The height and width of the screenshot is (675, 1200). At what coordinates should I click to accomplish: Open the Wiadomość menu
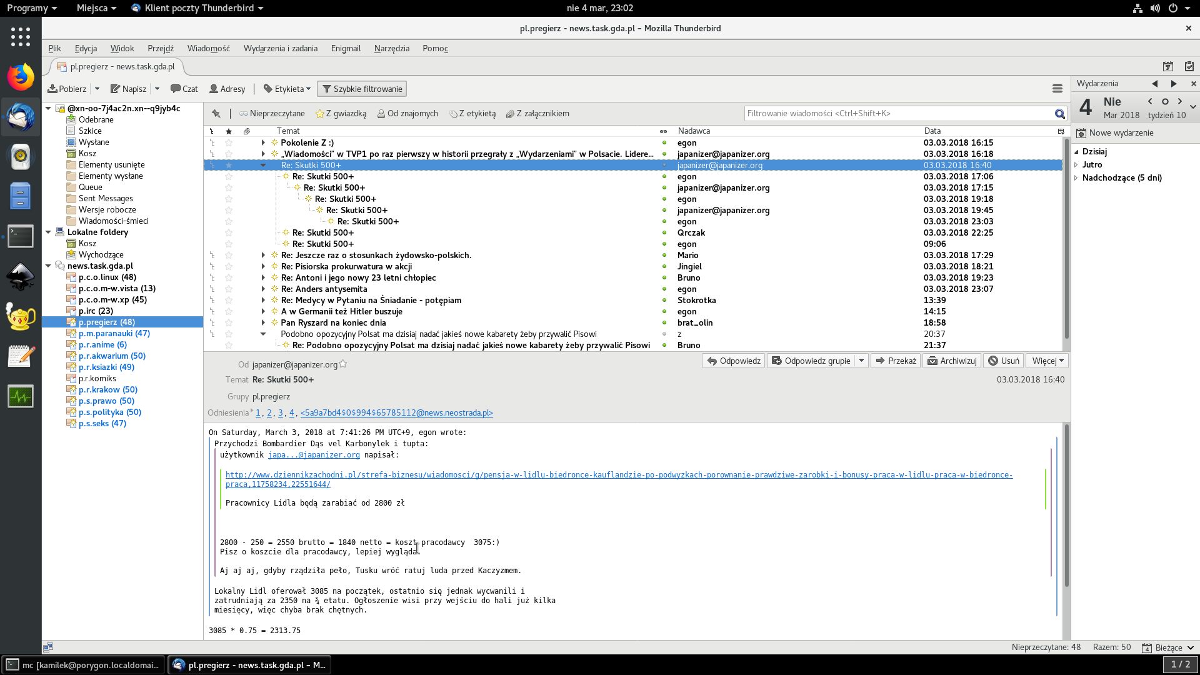click(208, 48)
